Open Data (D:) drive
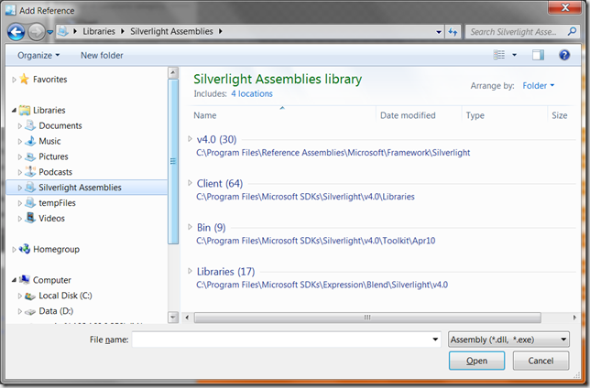 pos(56,311)
